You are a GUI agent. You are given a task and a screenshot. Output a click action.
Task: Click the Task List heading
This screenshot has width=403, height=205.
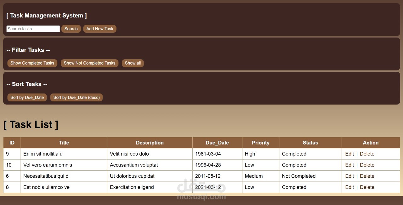click(31, 124)
